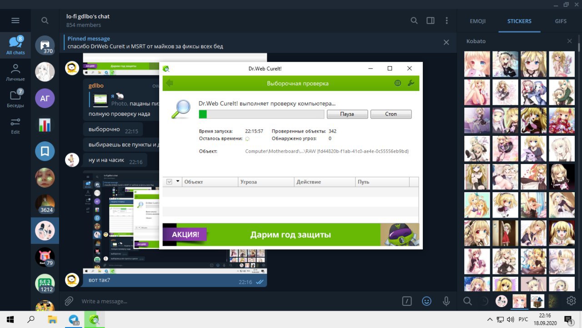
Task: Toggle right side panel in chat header
Action: point(431,20)
